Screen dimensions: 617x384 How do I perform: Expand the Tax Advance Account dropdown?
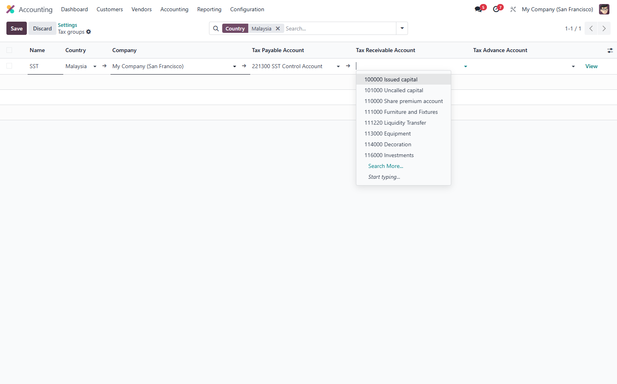[573, 67]
